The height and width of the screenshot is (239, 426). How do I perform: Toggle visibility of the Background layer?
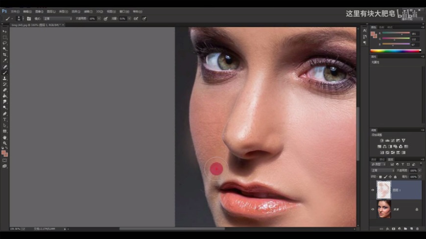[x=373, y=209]
